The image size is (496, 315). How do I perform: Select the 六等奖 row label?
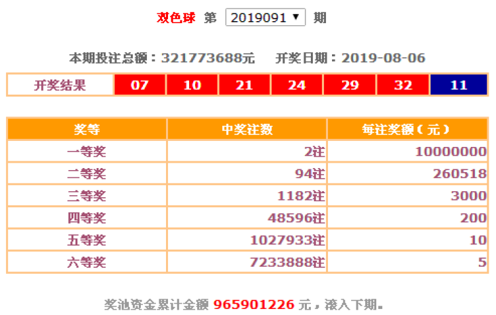pos(87,262)
